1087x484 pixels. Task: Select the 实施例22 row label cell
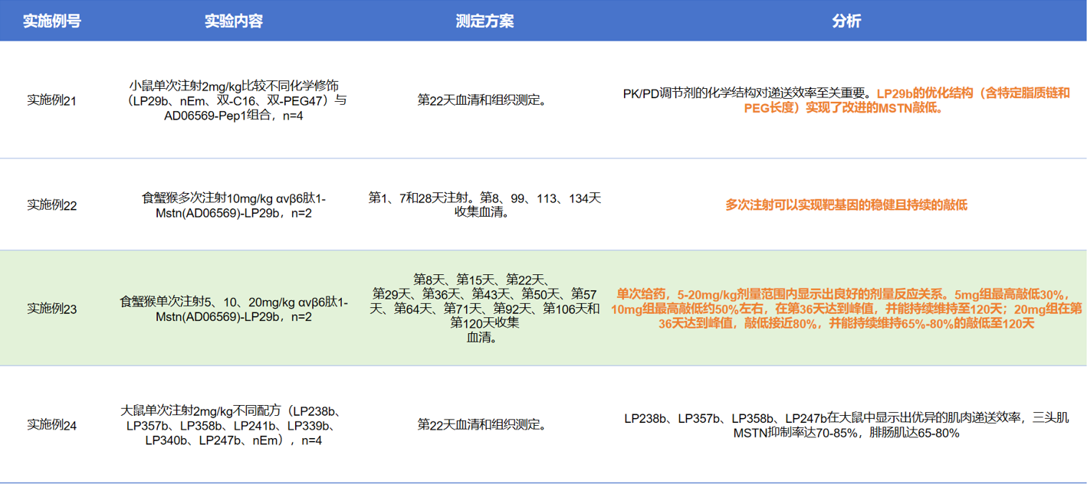(x=51, y=204)
